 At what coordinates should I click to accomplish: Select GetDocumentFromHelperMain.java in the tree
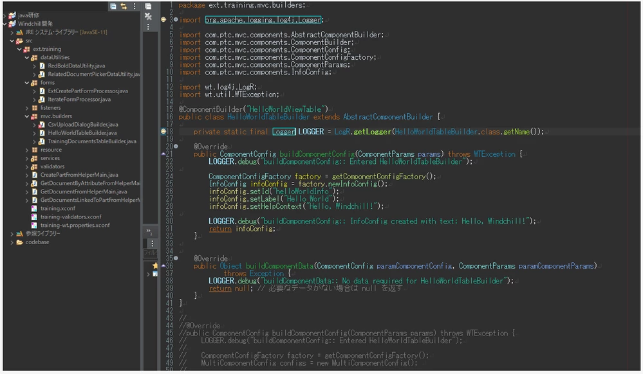coord(84,191)
